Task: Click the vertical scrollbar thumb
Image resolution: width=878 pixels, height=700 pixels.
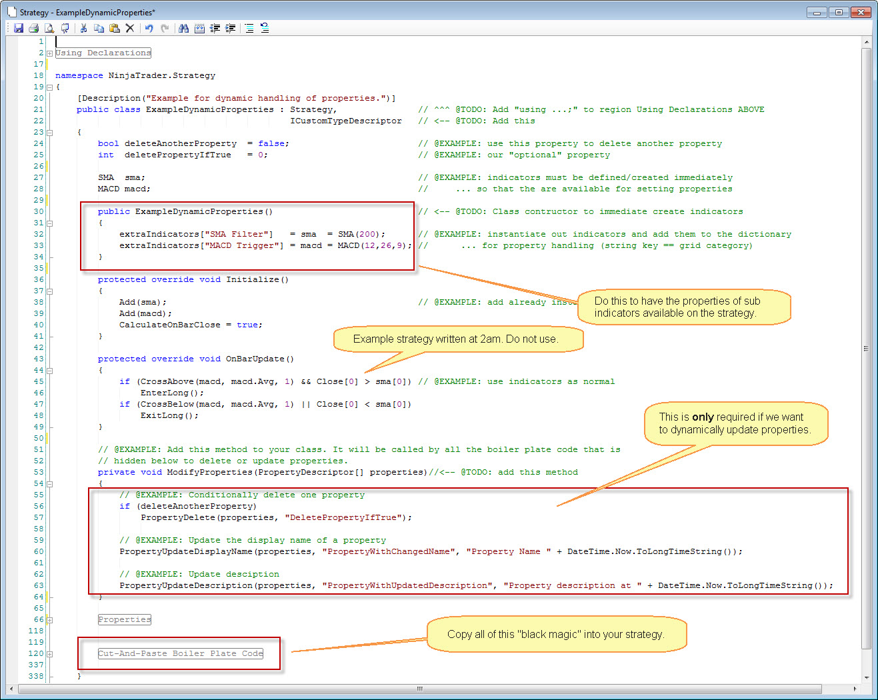Action: point(866,348)
